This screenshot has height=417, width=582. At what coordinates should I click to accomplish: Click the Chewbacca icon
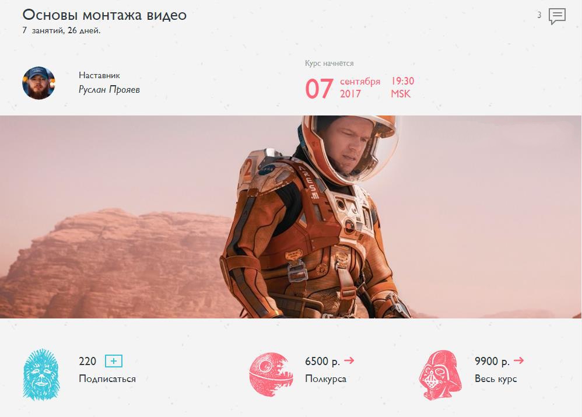(x=41, y=374)
